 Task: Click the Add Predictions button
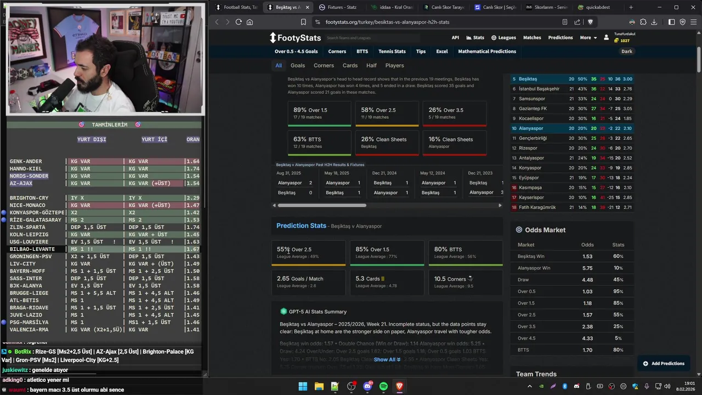click(664, 363)
